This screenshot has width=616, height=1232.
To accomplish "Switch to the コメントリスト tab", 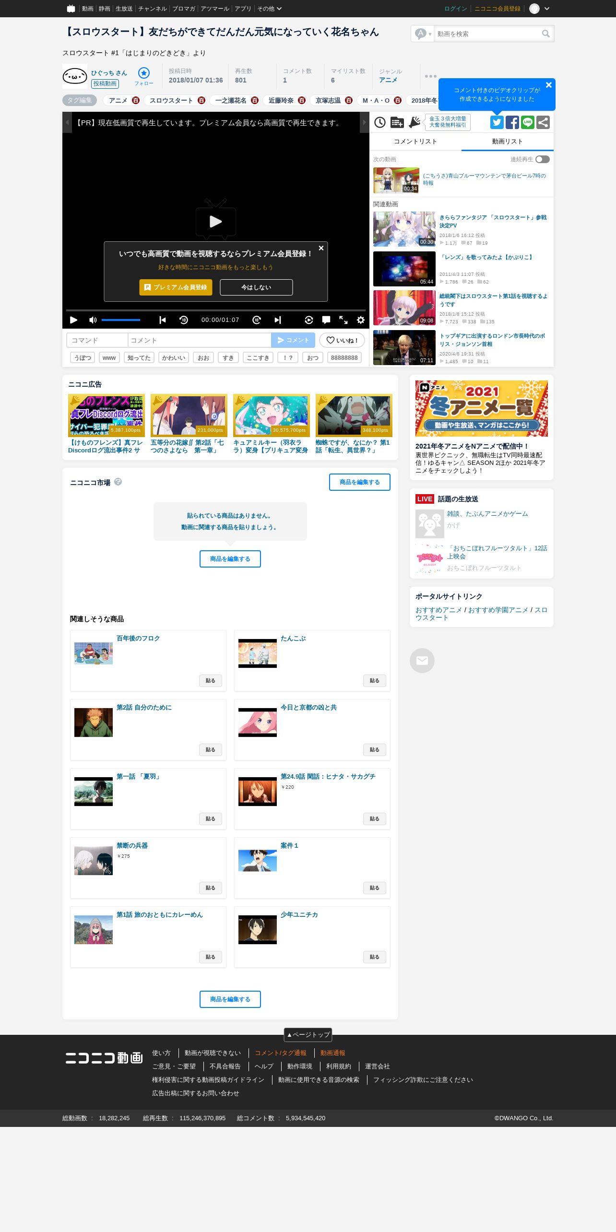I will (x=415, y=142).
